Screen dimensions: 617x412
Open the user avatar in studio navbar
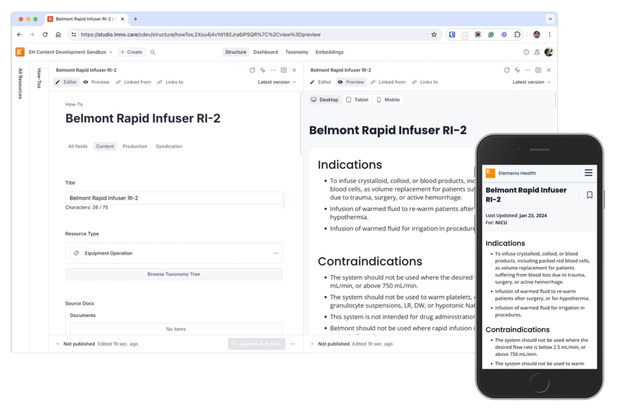pyautogui.click(x=548, y=52)
